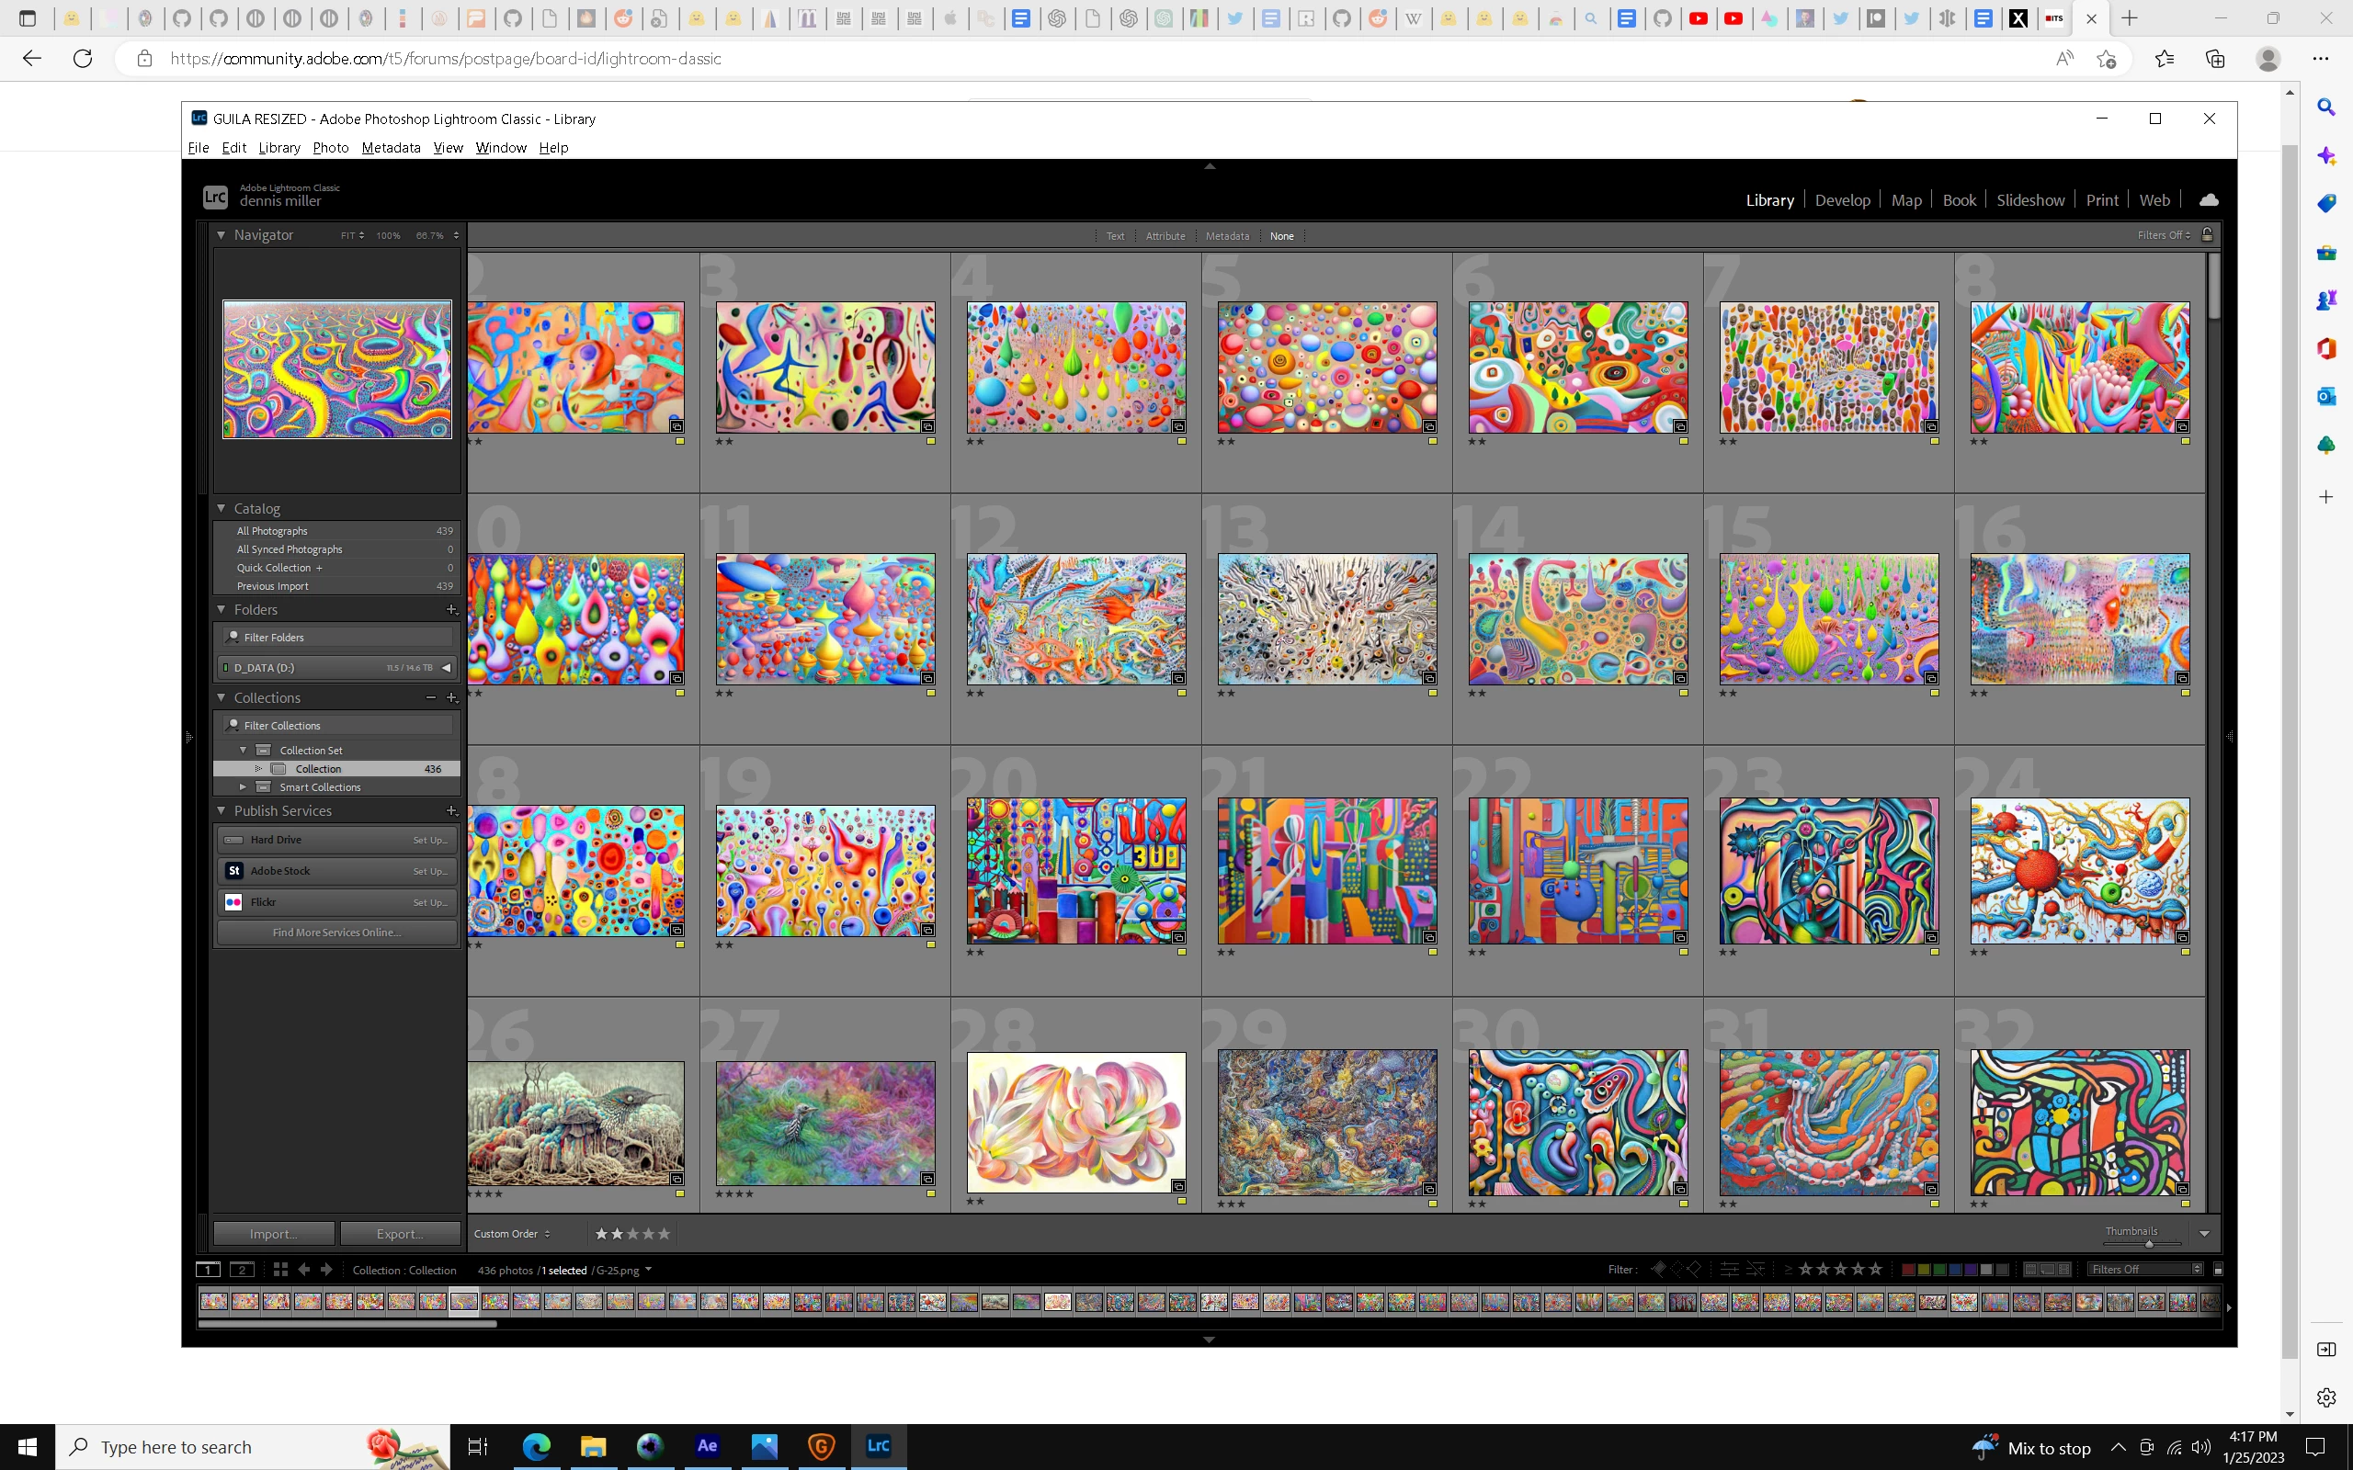Collapse the Navigator panel
The height and width of the screenshot is (1470, 2353).
[x=222, y=235]
